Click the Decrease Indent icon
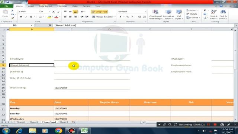The image size is (238, 134). tap(82, 17)
